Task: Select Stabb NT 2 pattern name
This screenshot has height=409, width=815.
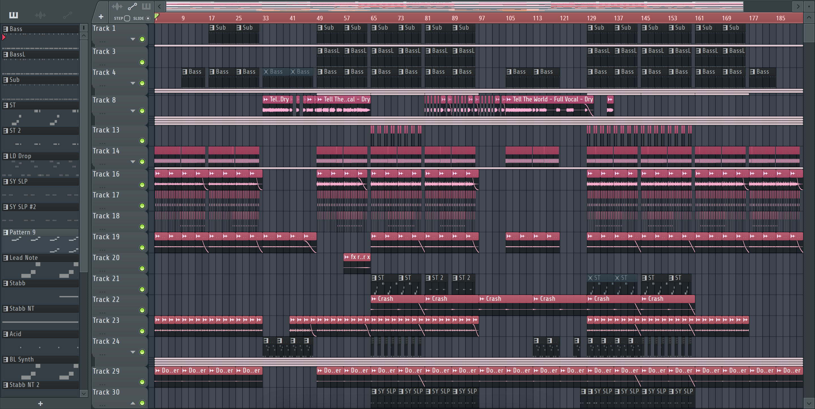Action: click(24, 385)
